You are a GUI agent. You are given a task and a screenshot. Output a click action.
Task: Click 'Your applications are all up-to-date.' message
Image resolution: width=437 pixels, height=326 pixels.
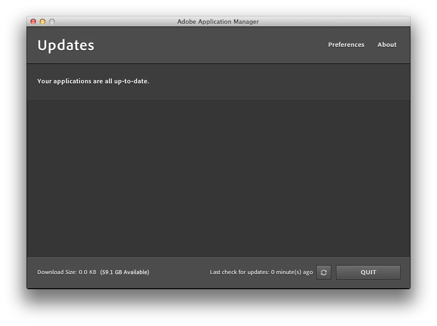[93, 81]
